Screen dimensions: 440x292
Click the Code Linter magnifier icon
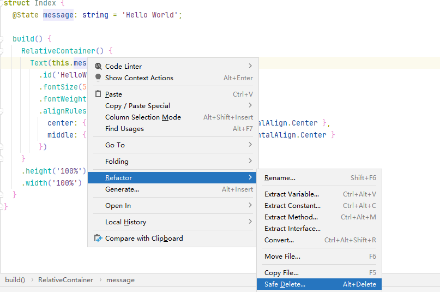point(98,67)
